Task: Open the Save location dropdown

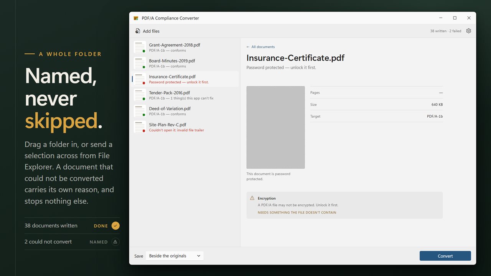Action: tap(175, 256)
